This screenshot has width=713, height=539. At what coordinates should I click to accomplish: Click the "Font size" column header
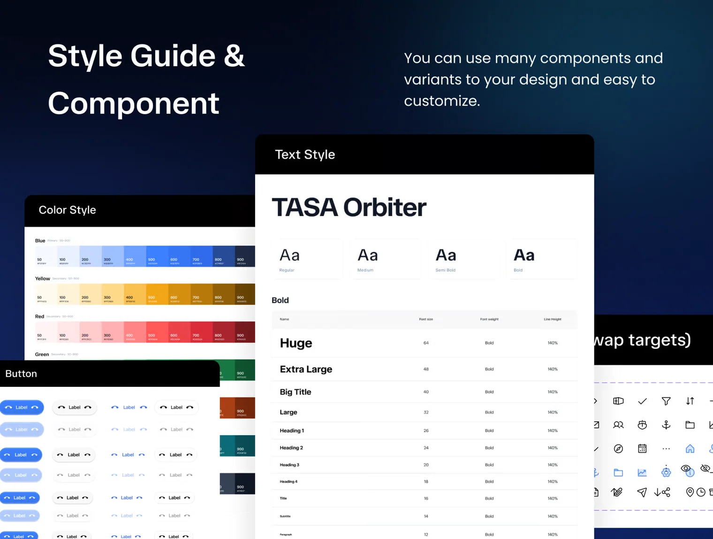pyautogui.click(x=426, y=319)
